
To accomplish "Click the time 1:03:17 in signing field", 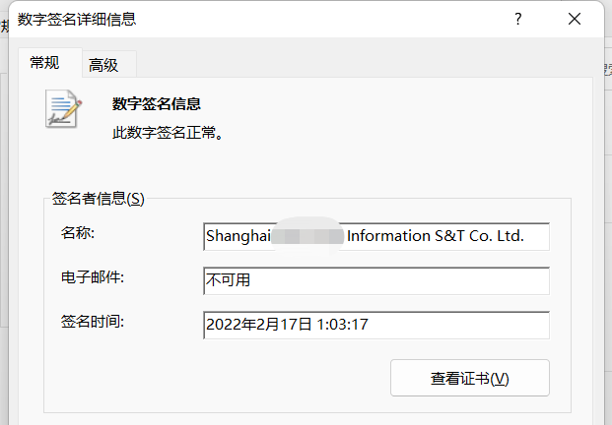I will click(341, 324).
